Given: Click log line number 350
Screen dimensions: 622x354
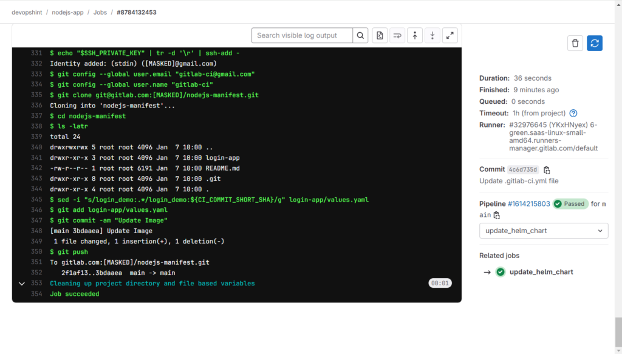Looking at the screenshot, I should tap(36, 252).
